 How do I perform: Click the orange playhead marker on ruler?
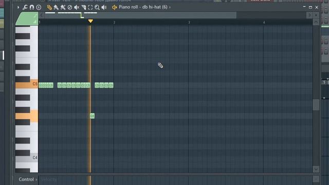pos(90,21)
